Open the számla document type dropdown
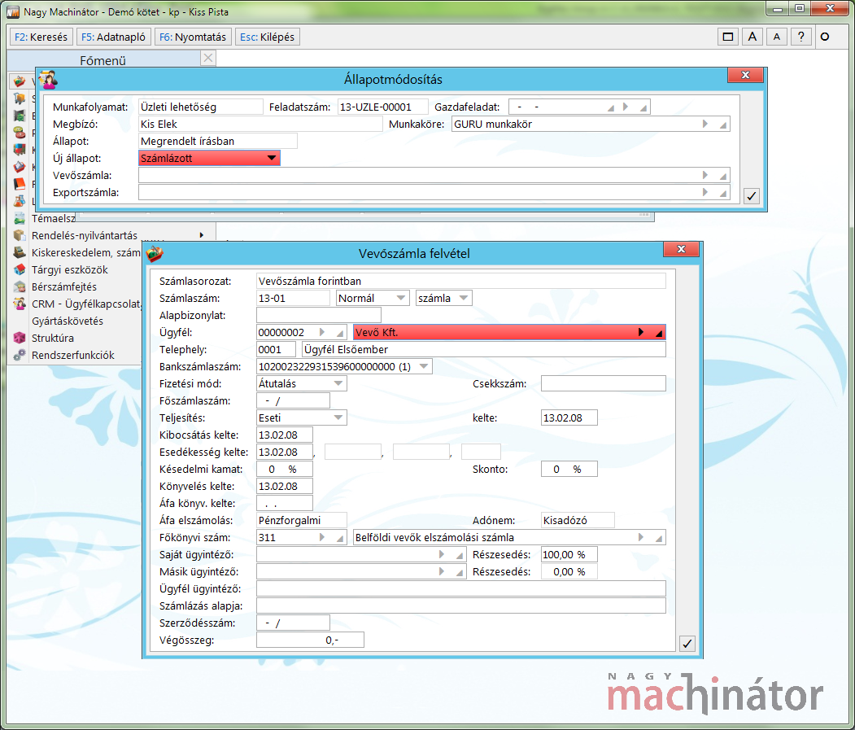This screenshot has width=855, height=730. point(464,298)
